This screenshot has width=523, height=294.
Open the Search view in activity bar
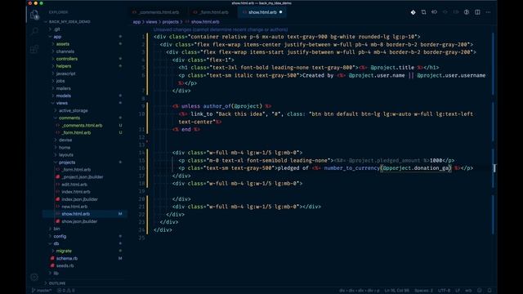coord(34,32)
